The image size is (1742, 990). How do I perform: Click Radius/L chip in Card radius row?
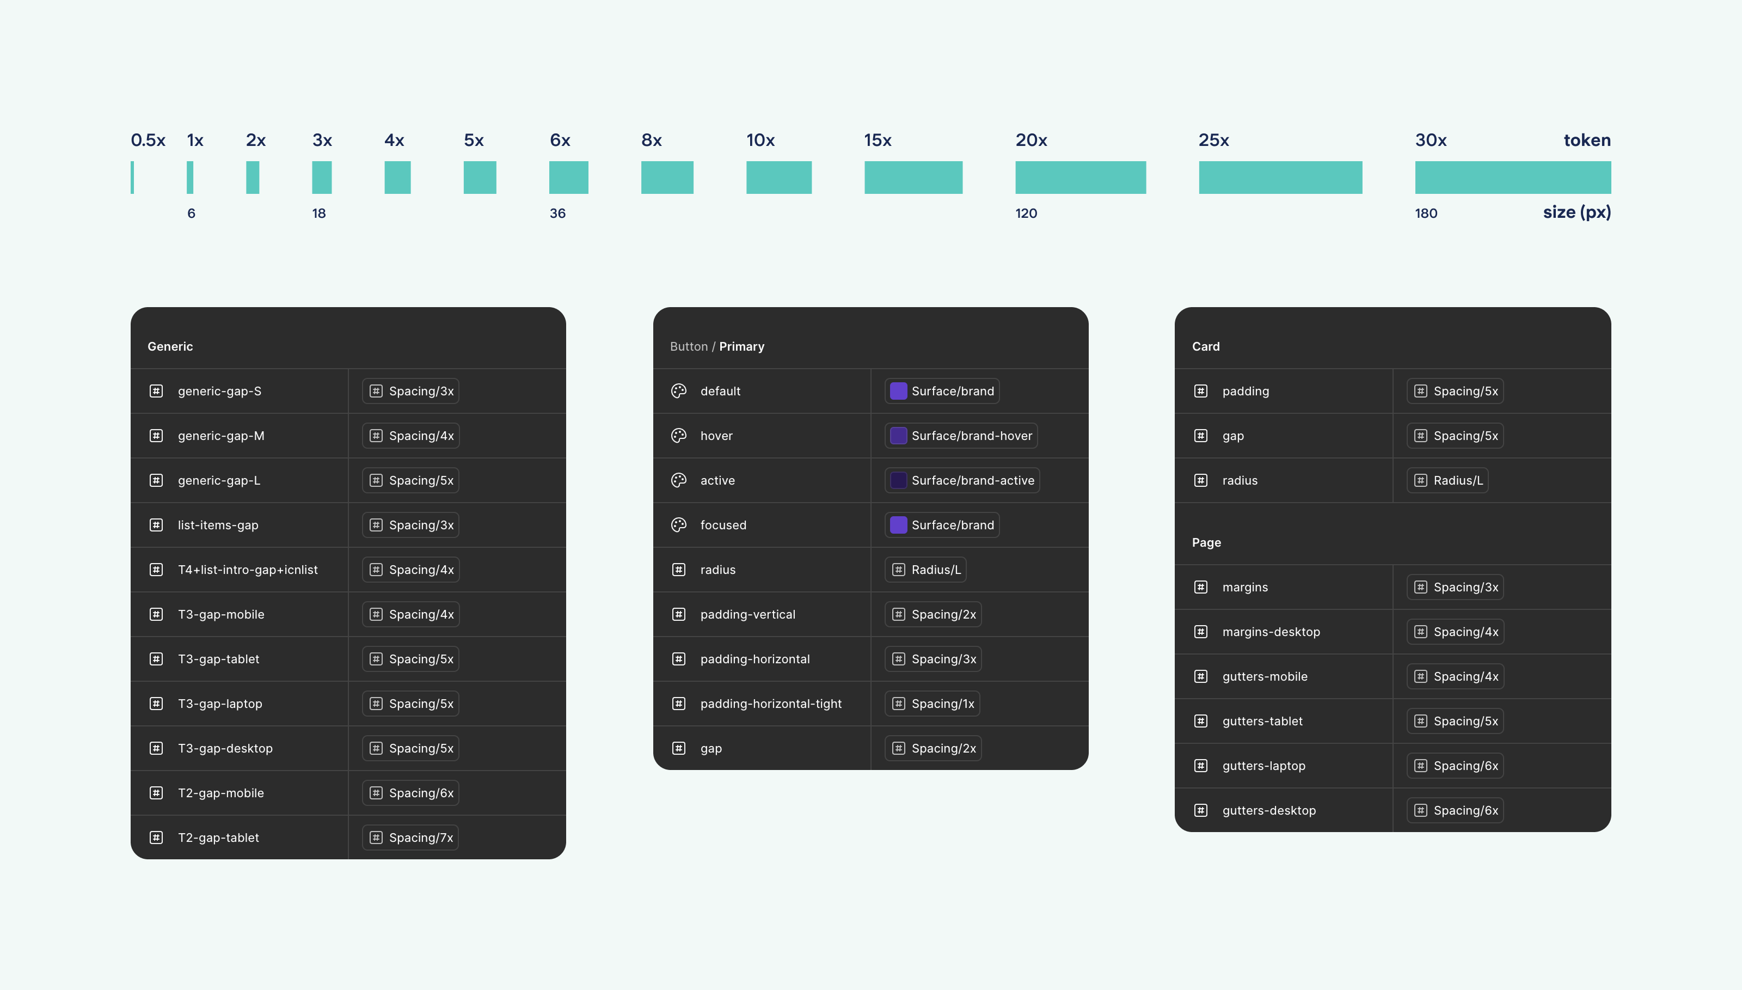coord(1447,481)
